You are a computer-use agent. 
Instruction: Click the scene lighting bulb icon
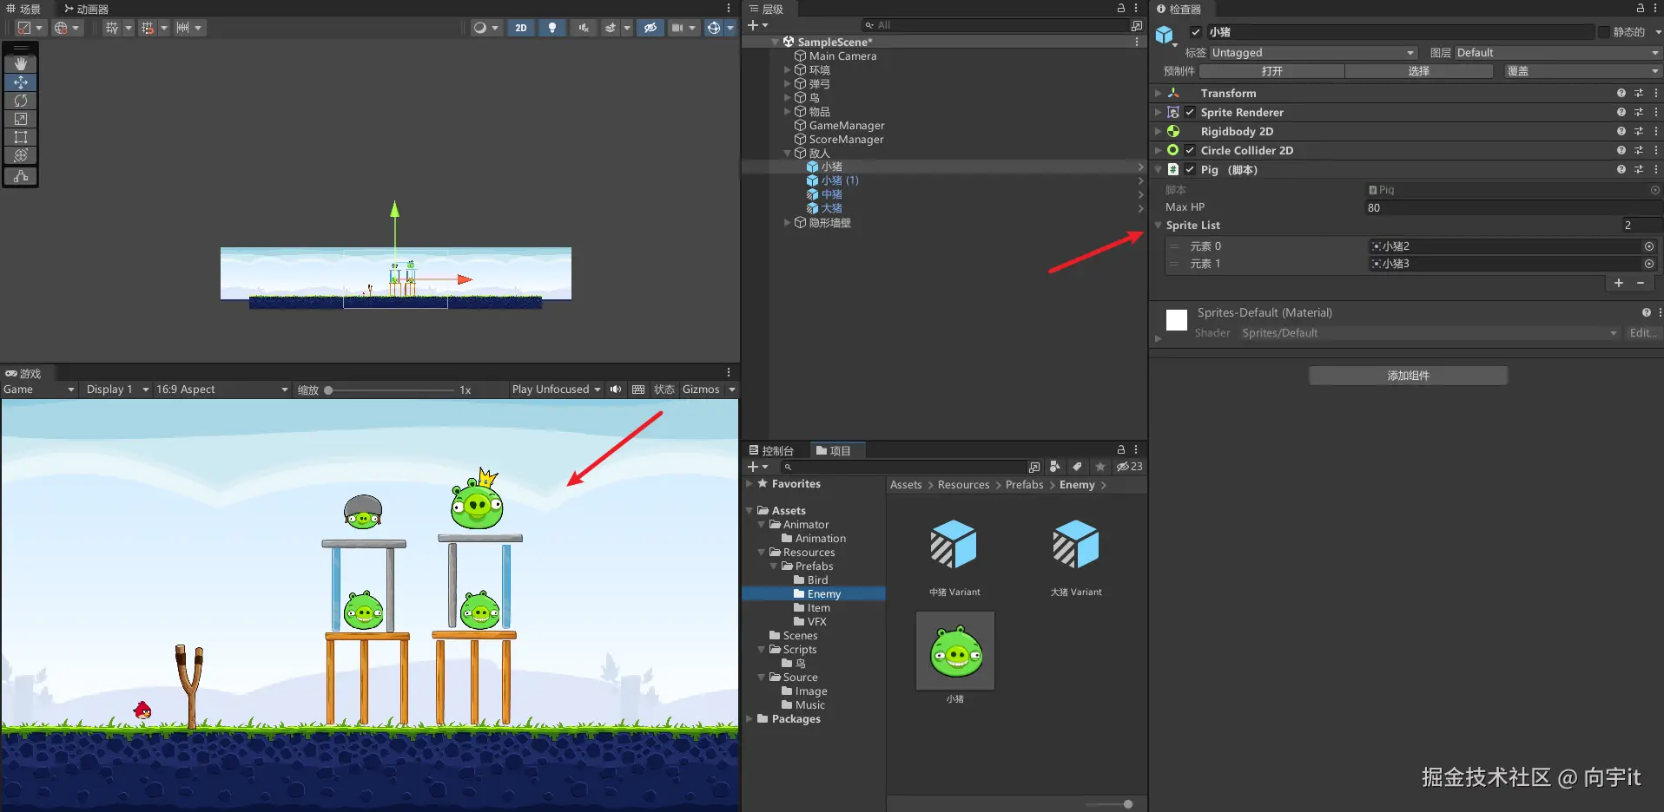coord(552,28)
